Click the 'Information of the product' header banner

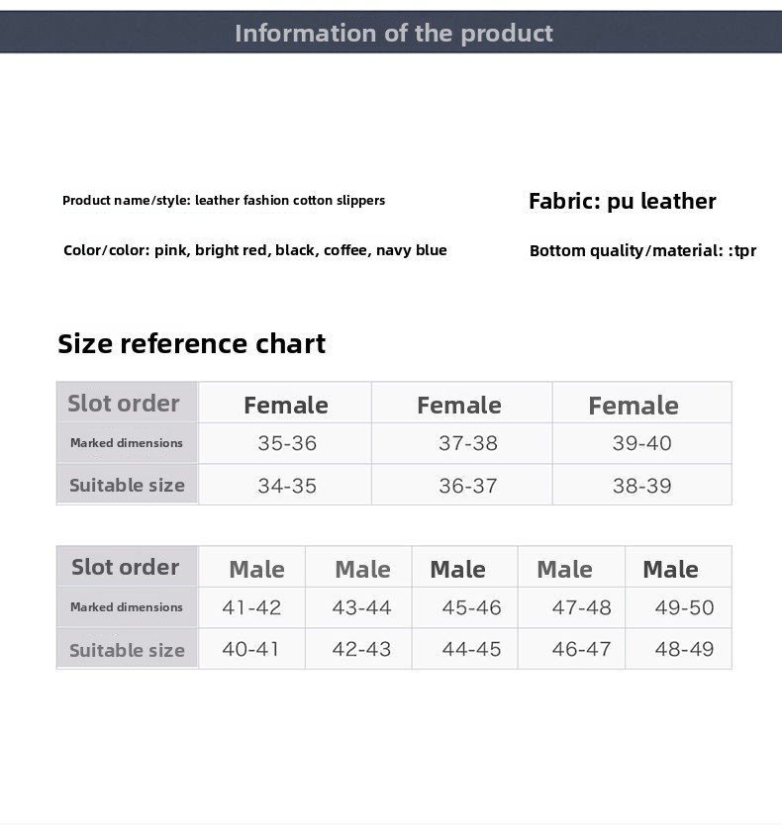[x=391, y=32]
